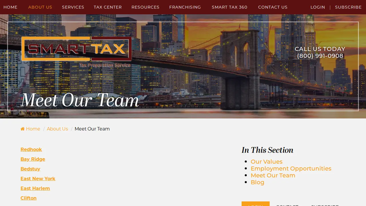Go to HOME in the top navigation
Viewport: 366px width, 206px height.
10,7
